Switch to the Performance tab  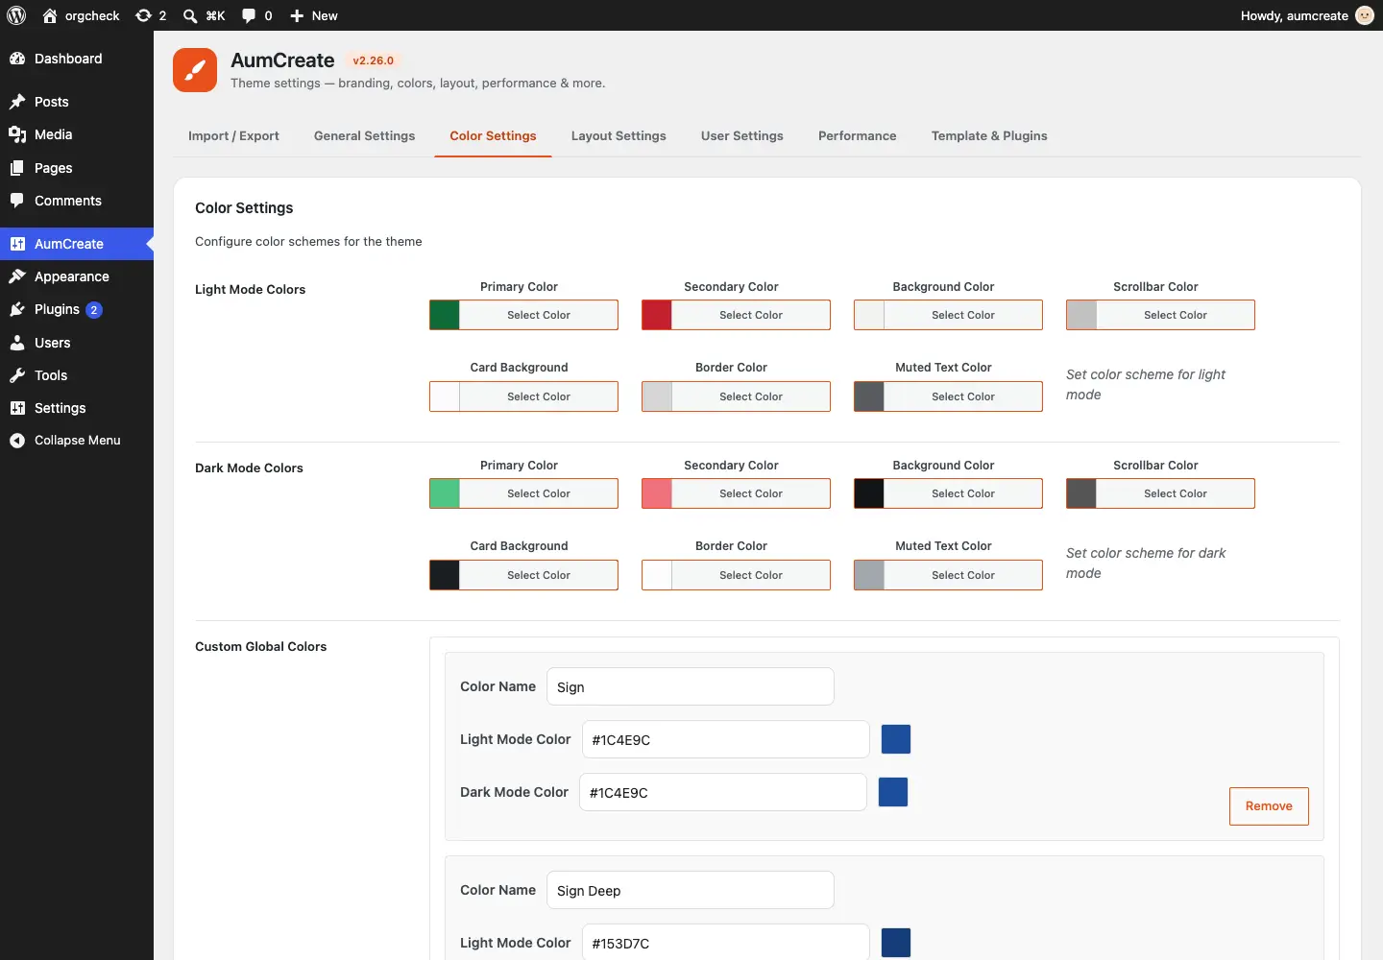point(858,136)
